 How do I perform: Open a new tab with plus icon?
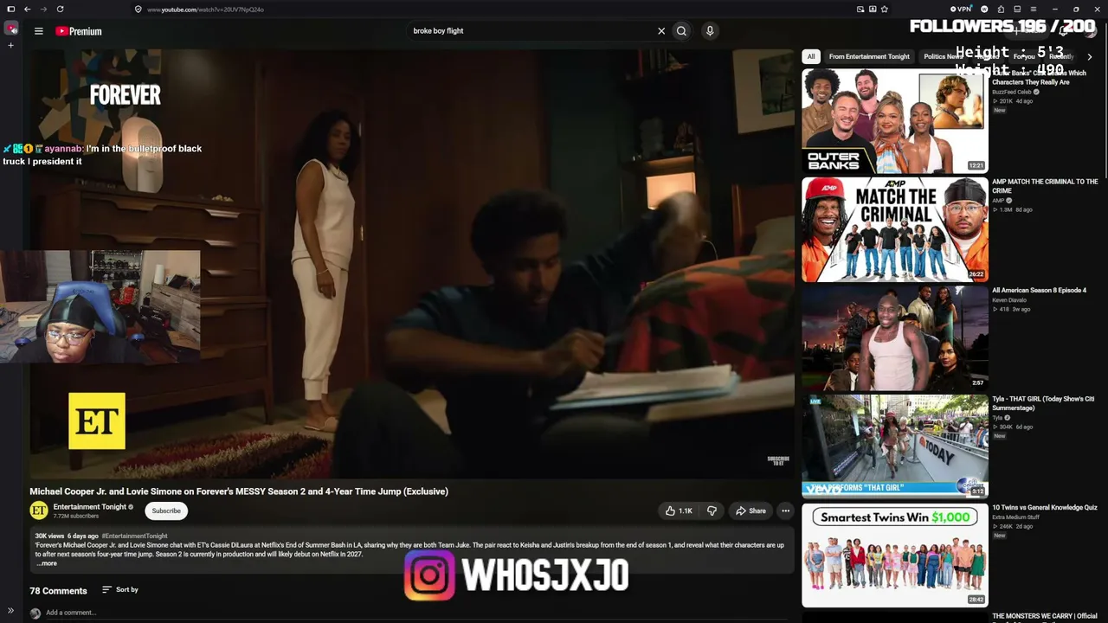[x=10, y=45]
